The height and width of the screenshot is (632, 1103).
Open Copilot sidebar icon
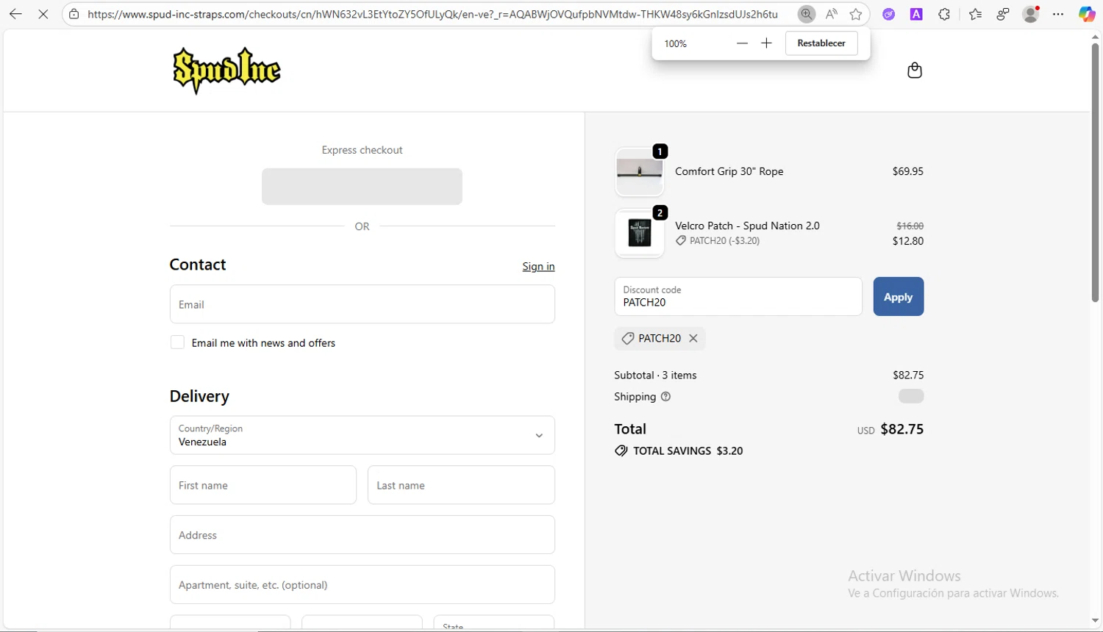coord(1087,14)
